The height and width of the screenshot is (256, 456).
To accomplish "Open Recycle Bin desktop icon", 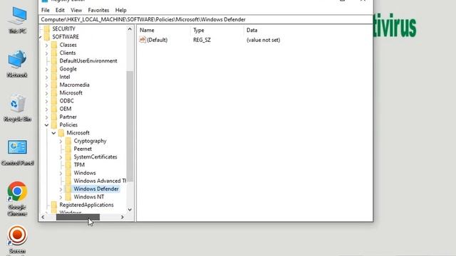I will click(x=17, y=108).
